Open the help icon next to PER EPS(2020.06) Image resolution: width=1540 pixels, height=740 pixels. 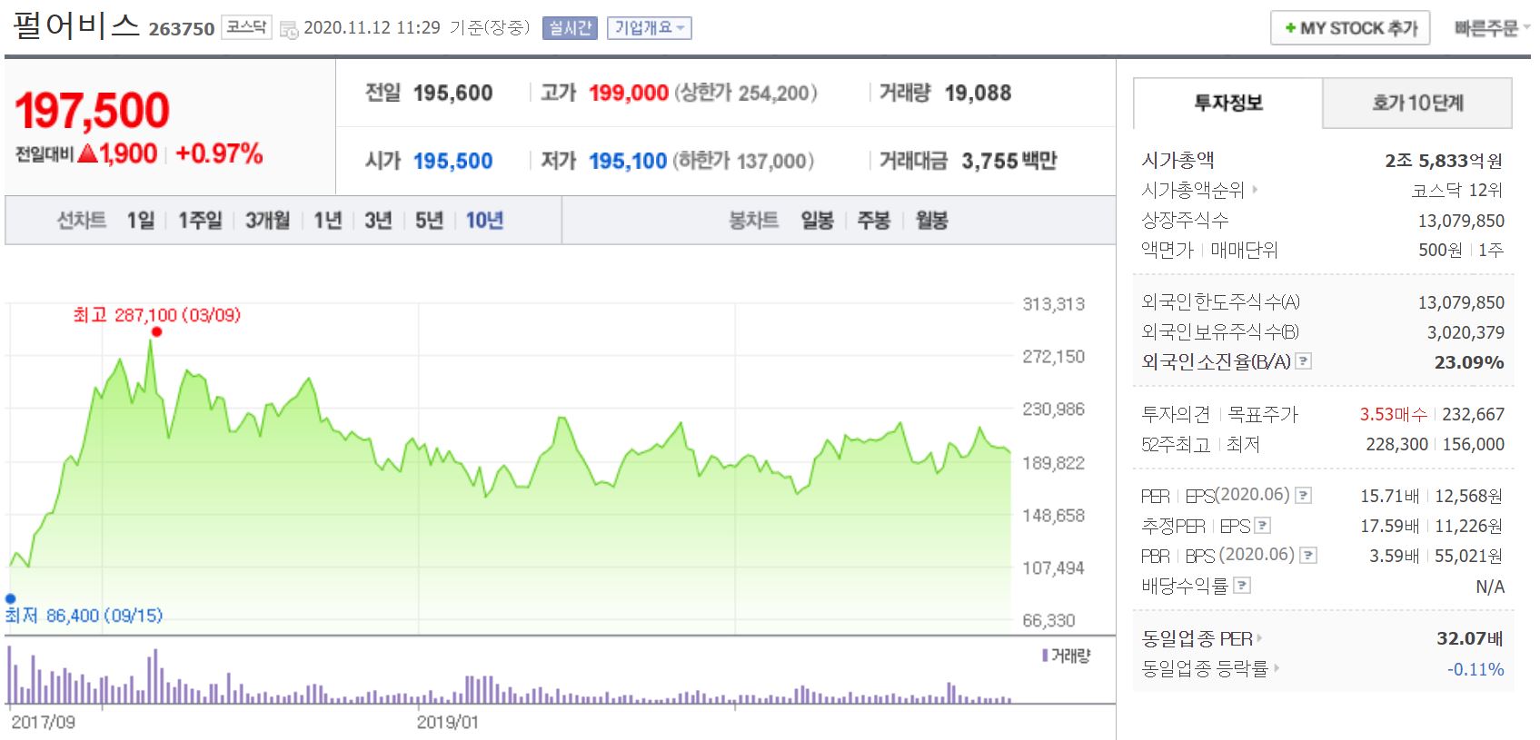pyautogui.click(x=1303, y=495)
